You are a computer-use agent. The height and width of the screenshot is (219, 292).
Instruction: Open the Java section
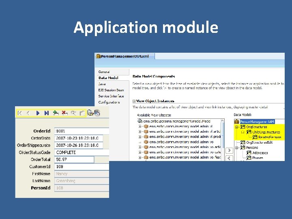102,84
